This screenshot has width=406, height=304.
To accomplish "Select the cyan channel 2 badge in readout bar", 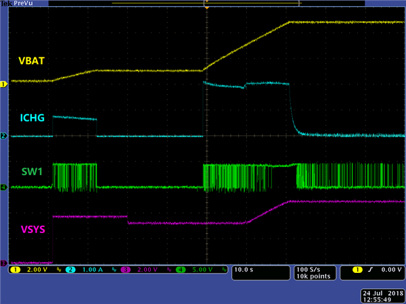I will [x=69, y=270].
